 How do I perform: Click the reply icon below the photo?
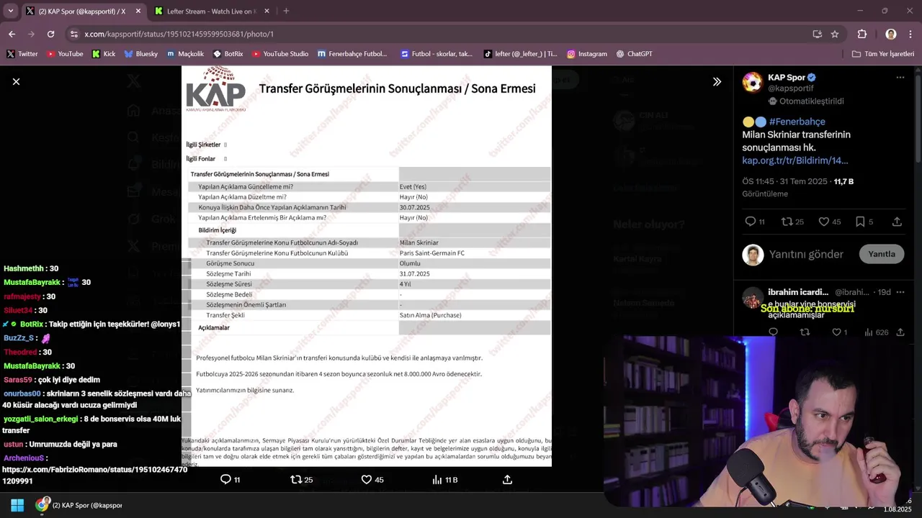[225, 479]
